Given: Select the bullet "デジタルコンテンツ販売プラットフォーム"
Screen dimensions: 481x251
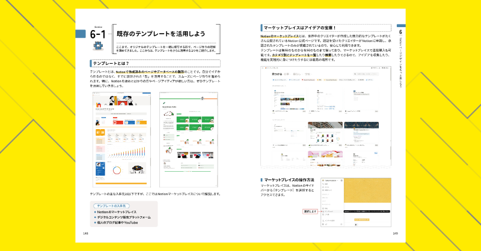Looking at the screenshot, I should (124, 217).
